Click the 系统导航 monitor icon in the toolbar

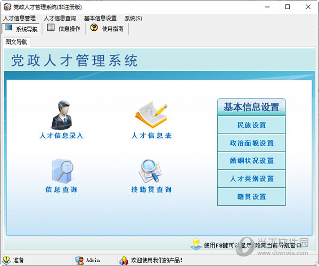coord(8,28)
